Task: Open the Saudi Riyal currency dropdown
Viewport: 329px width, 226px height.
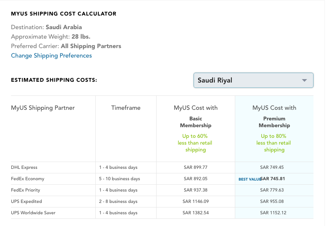Action: 250,80
